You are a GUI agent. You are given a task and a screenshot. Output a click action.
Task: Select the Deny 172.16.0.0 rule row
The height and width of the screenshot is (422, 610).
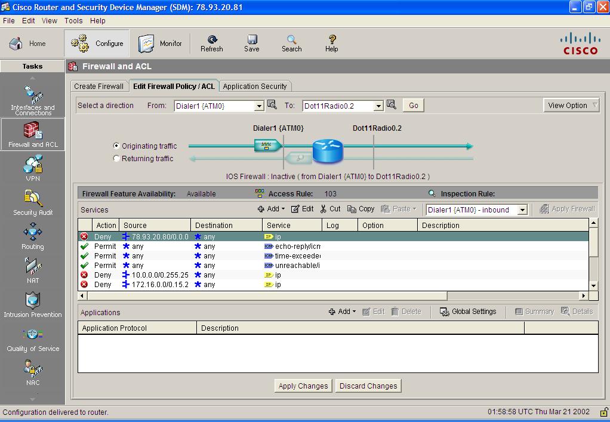(x=333, y=284)
